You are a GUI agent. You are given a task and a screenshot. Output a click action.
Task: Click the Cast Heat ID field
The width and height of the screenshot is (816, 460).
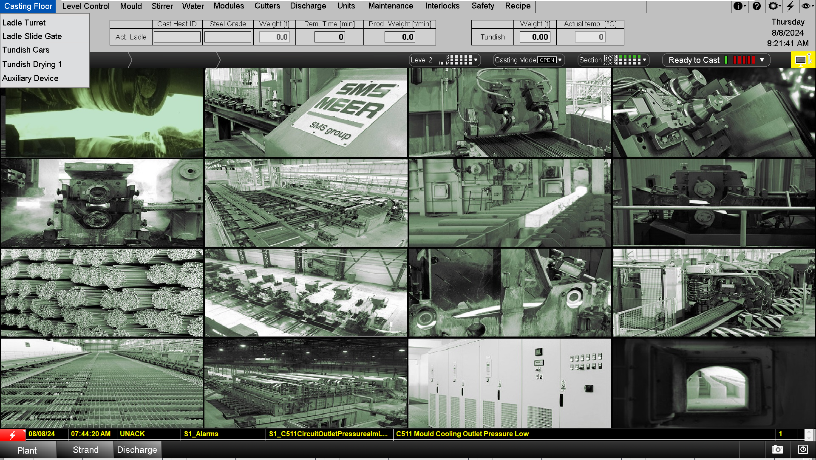click(x=177, y=37)
